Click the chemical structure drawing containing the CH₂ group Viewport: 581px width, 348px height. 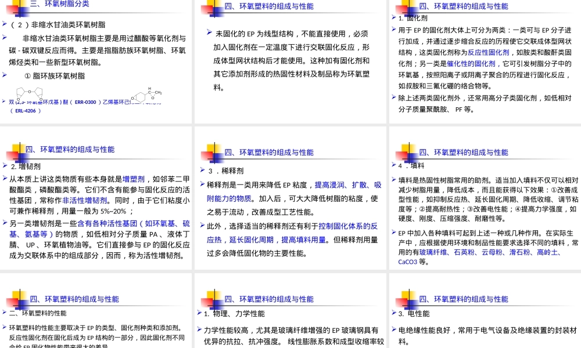pos(146,95)
